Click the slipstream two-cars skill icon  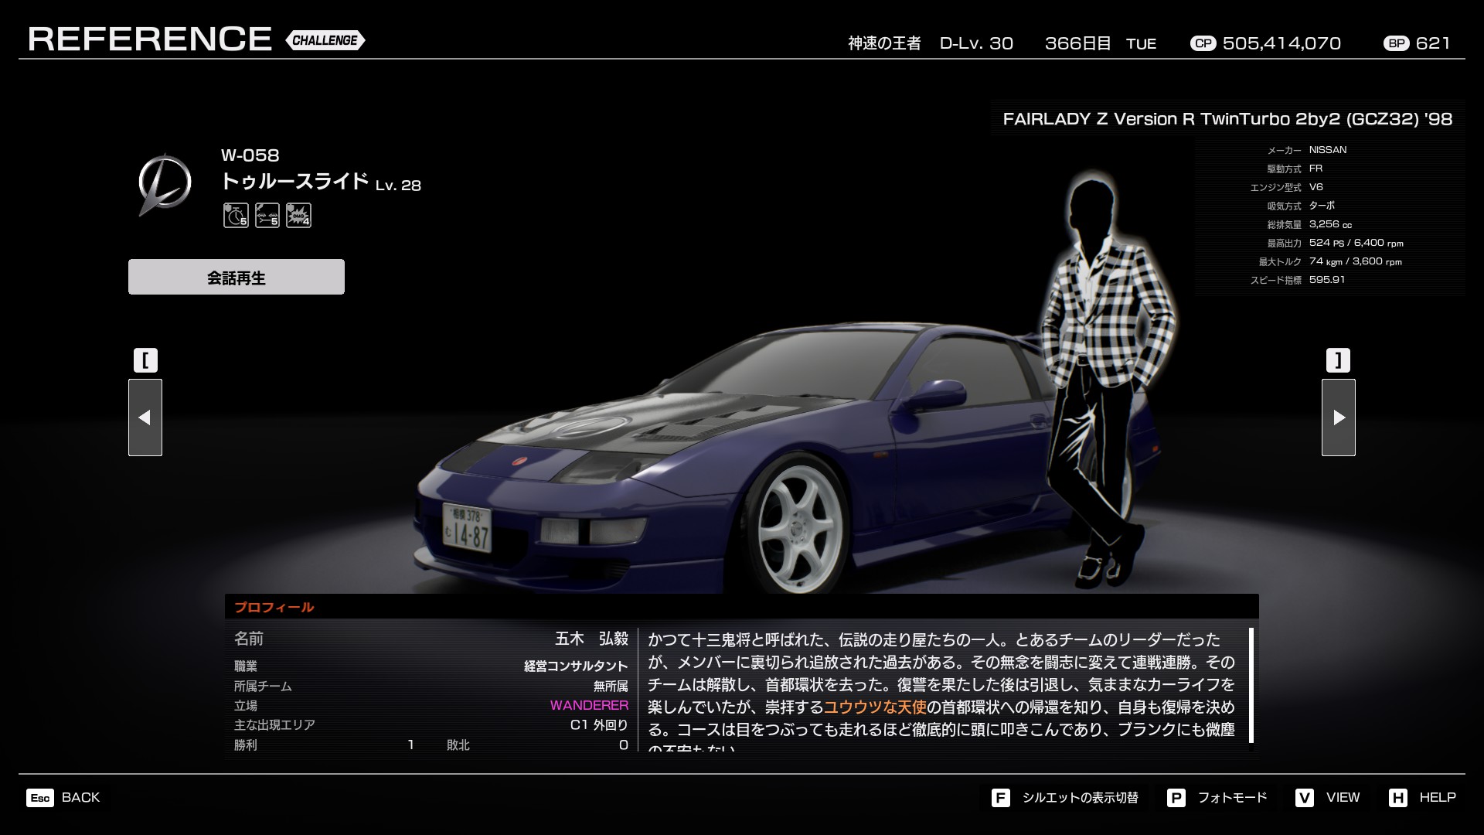267,216
